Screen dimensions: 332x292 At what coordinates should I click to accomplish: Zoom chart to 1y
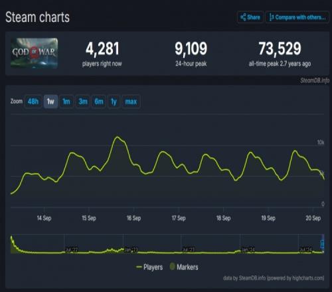(x=114, y=102)
